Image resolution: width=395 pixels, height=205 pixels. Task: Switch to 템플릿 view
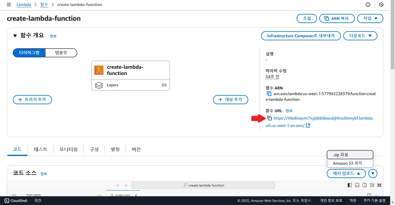tap(61, 53)
